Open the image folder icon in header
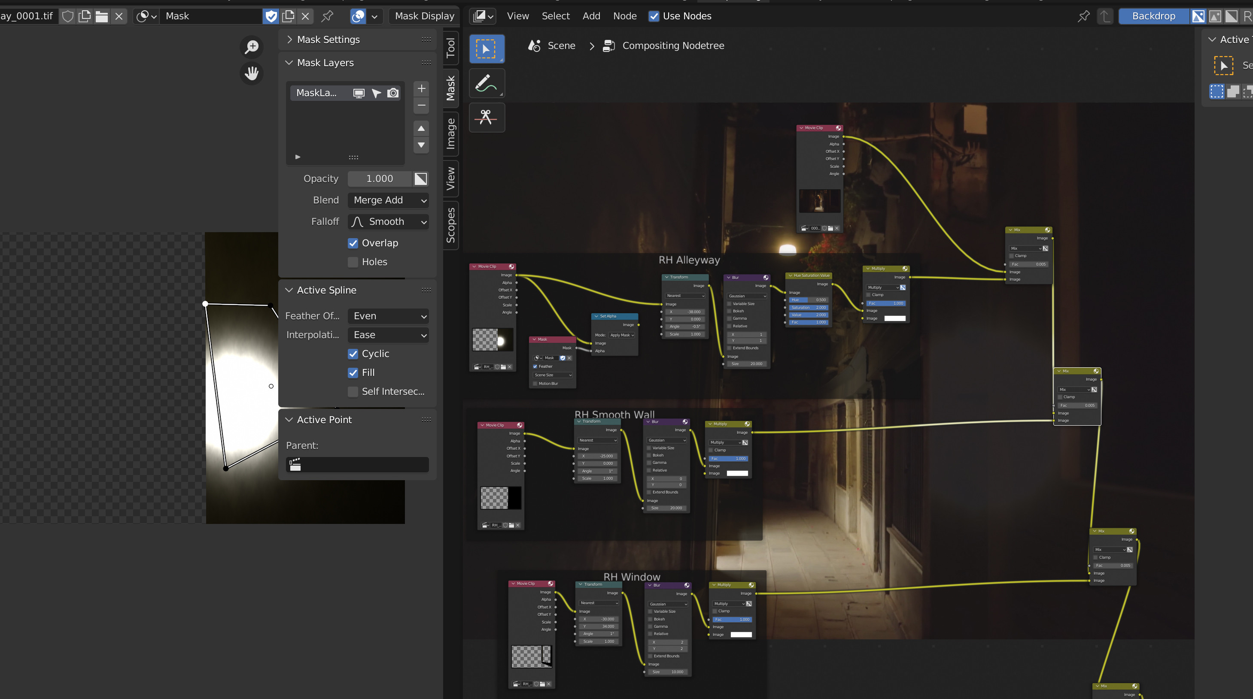 point(102,16)
